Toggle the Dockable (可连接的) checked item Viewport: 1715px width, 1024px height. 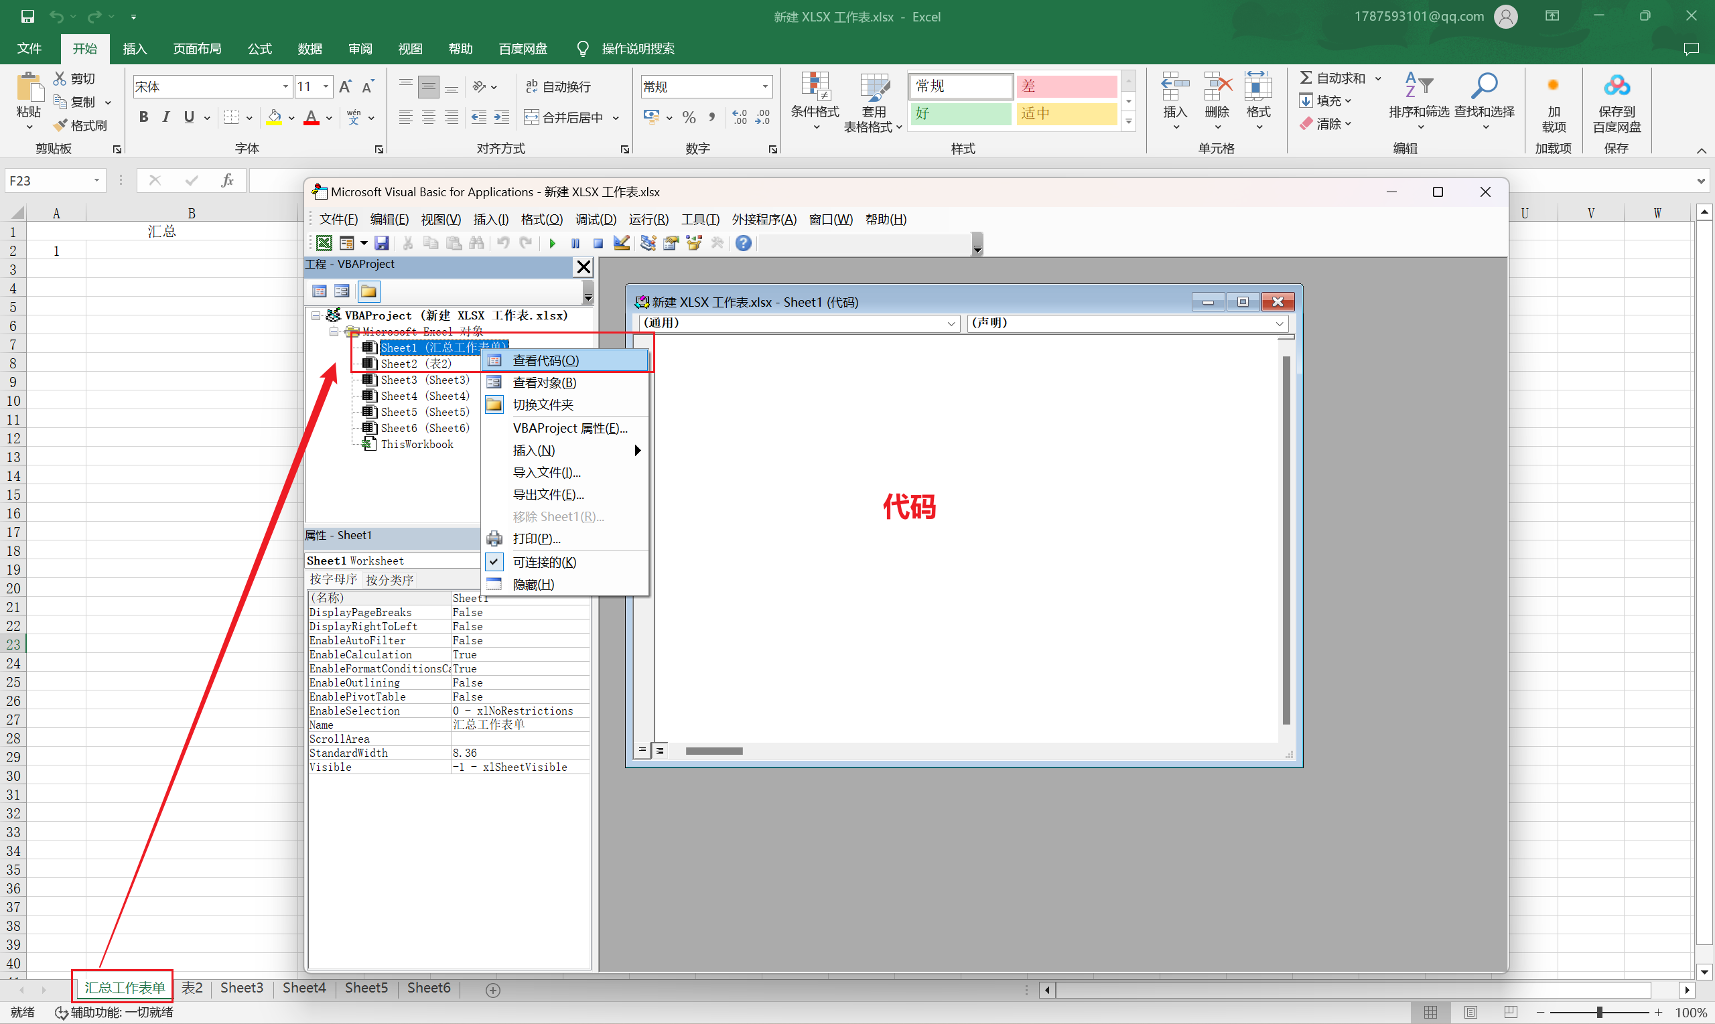(566, 563)
